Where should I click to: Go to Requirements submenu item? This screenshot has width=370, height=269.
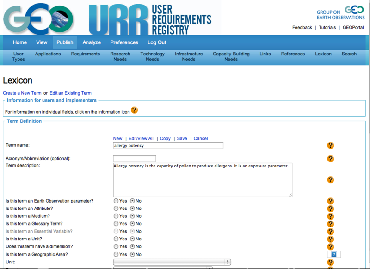[x=85, y=54]
